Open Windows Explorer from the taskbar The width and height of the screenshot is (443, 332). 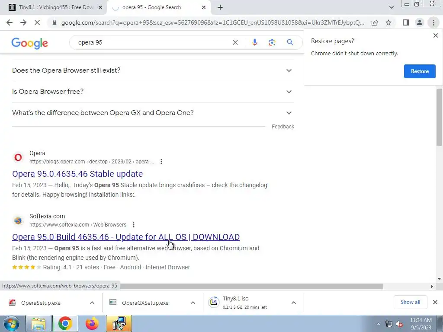(39, 323)
